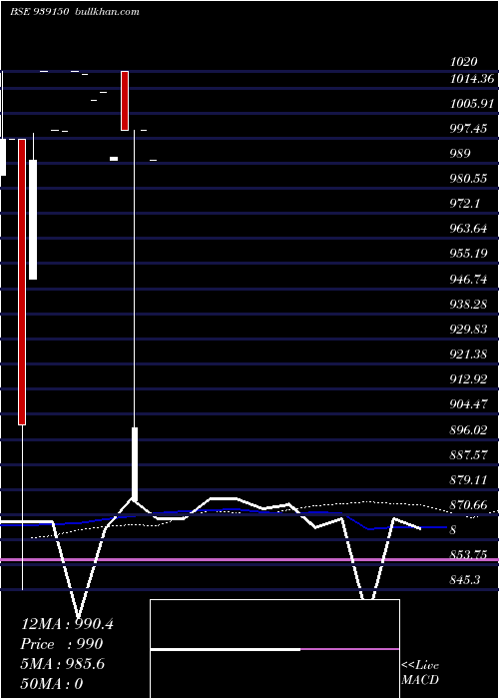Image resolution: width=499 pixels, height=699 pixels.
Task: Click the 963.64 price axis label
Action: pos(468,229)
